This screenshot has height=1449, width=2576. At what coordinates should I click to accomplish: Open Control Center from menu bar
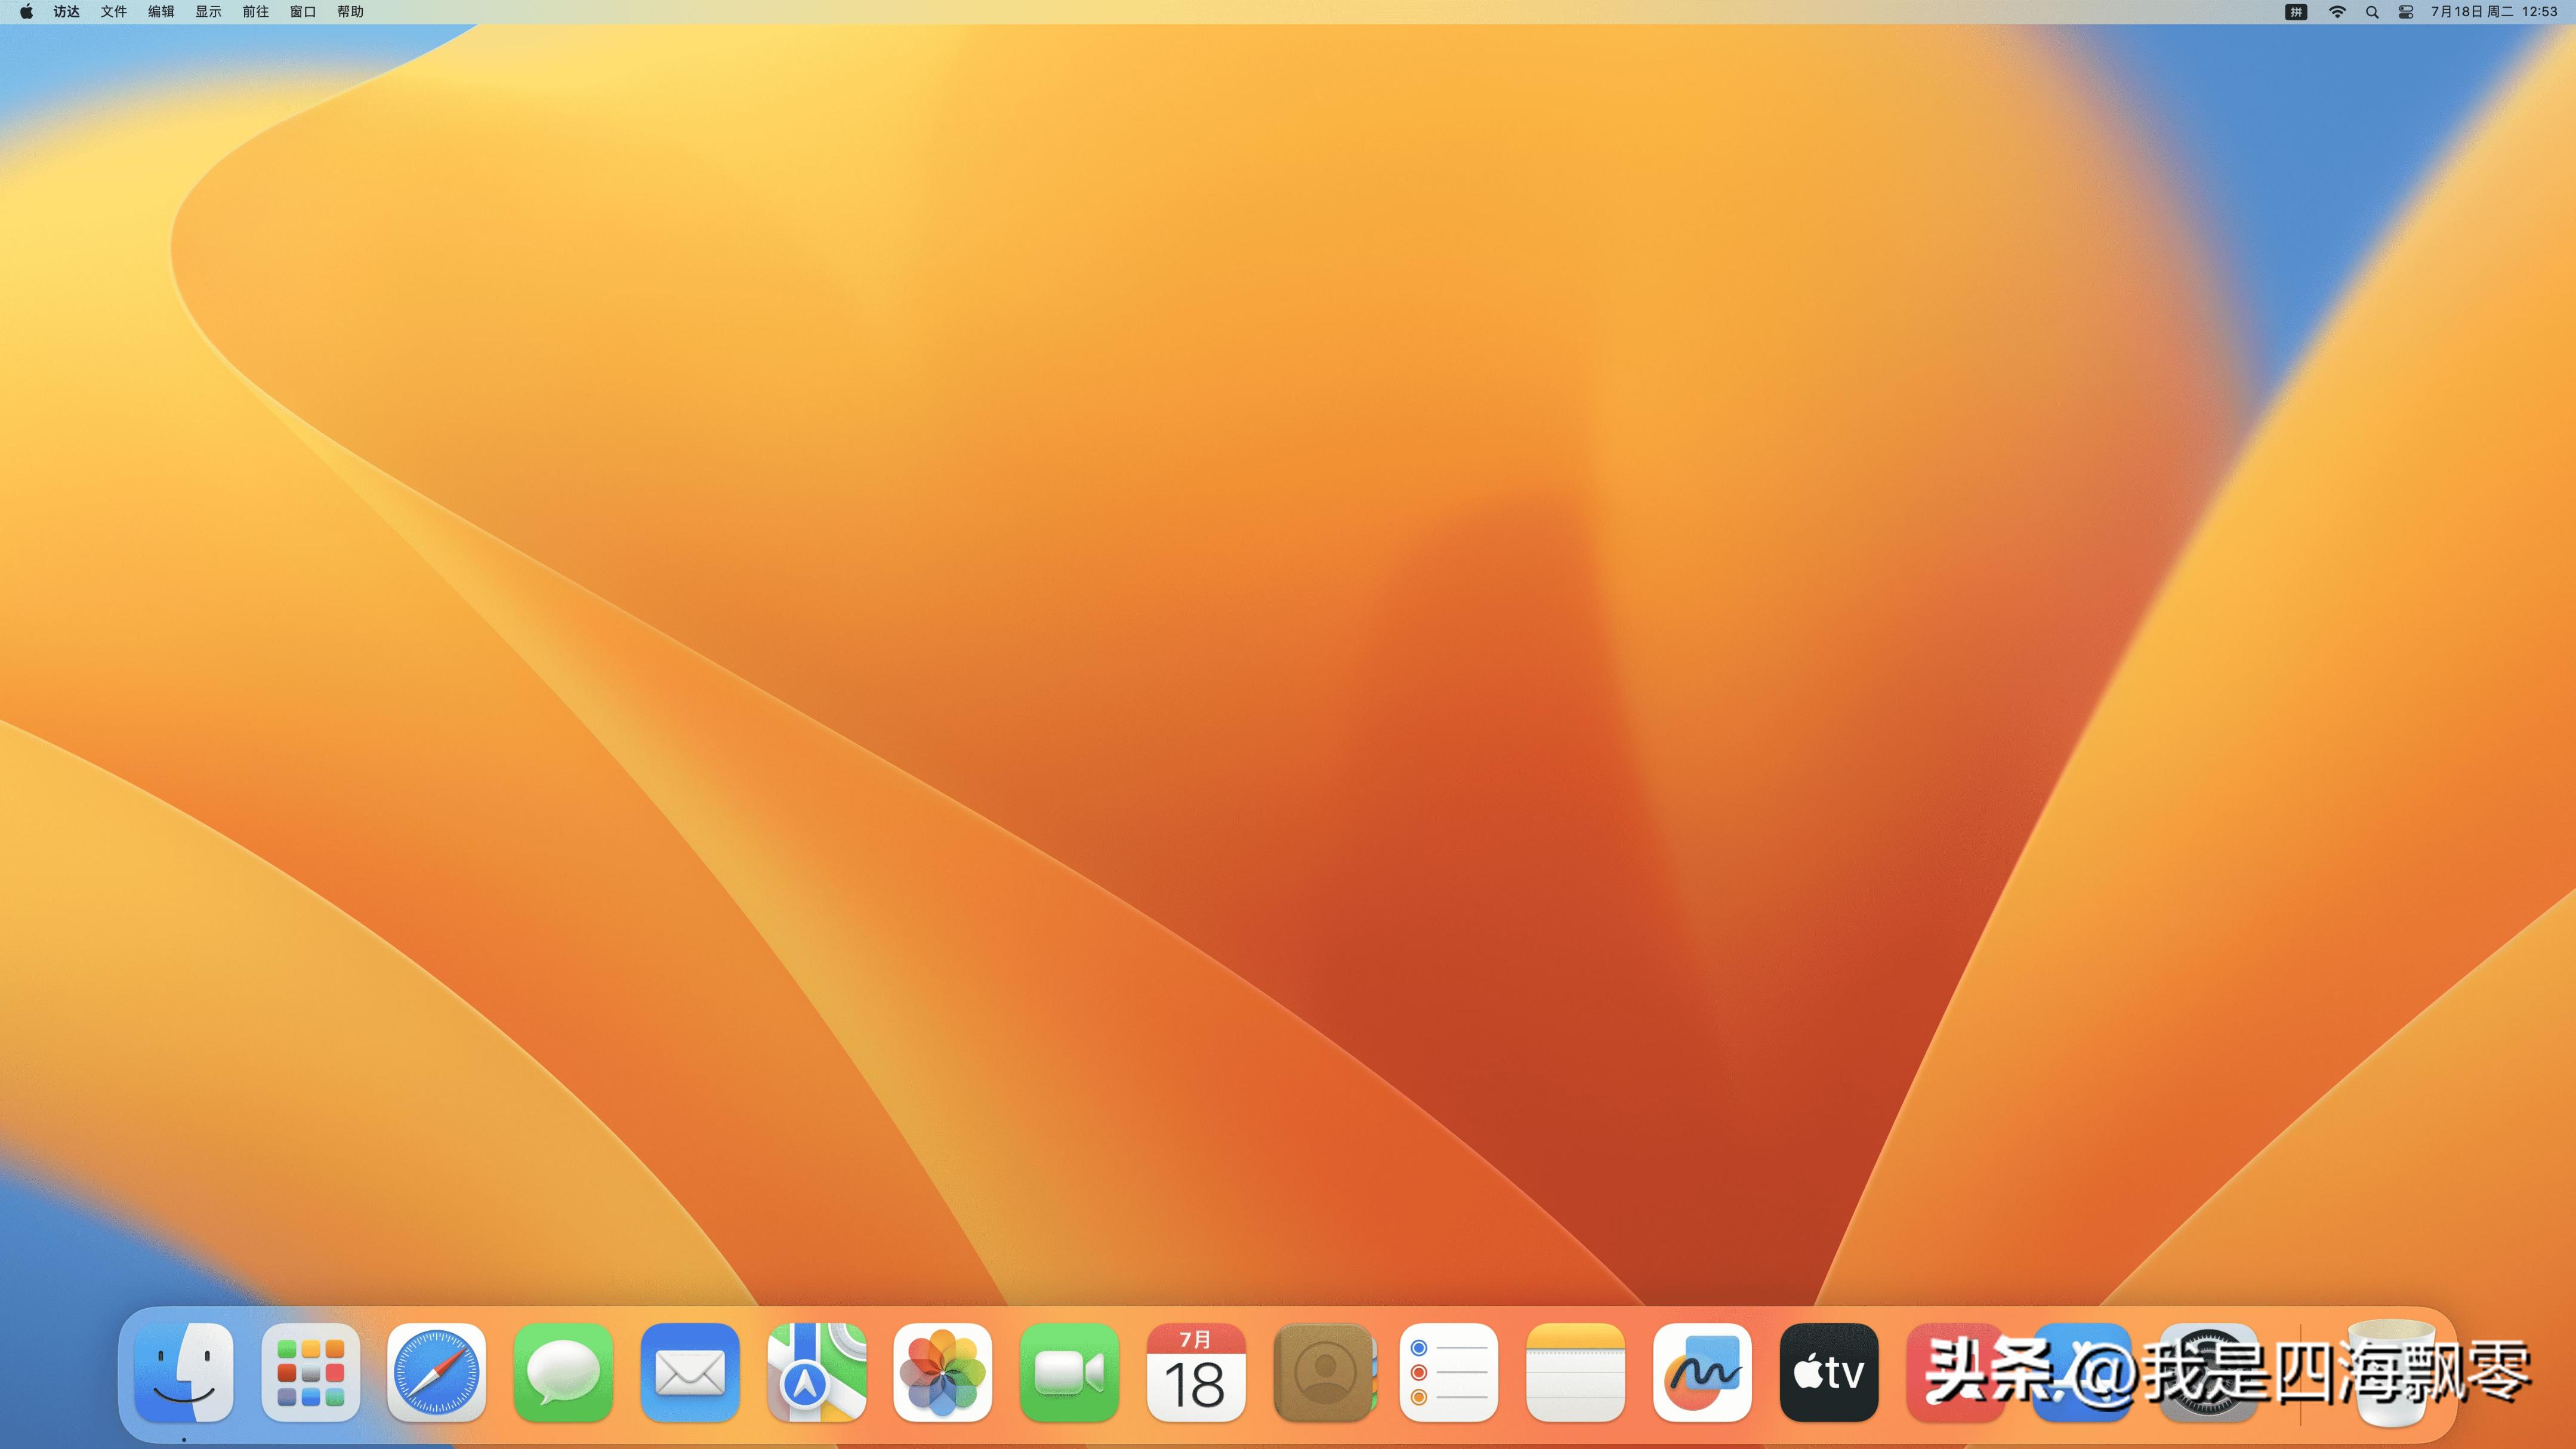[2406, 12]
